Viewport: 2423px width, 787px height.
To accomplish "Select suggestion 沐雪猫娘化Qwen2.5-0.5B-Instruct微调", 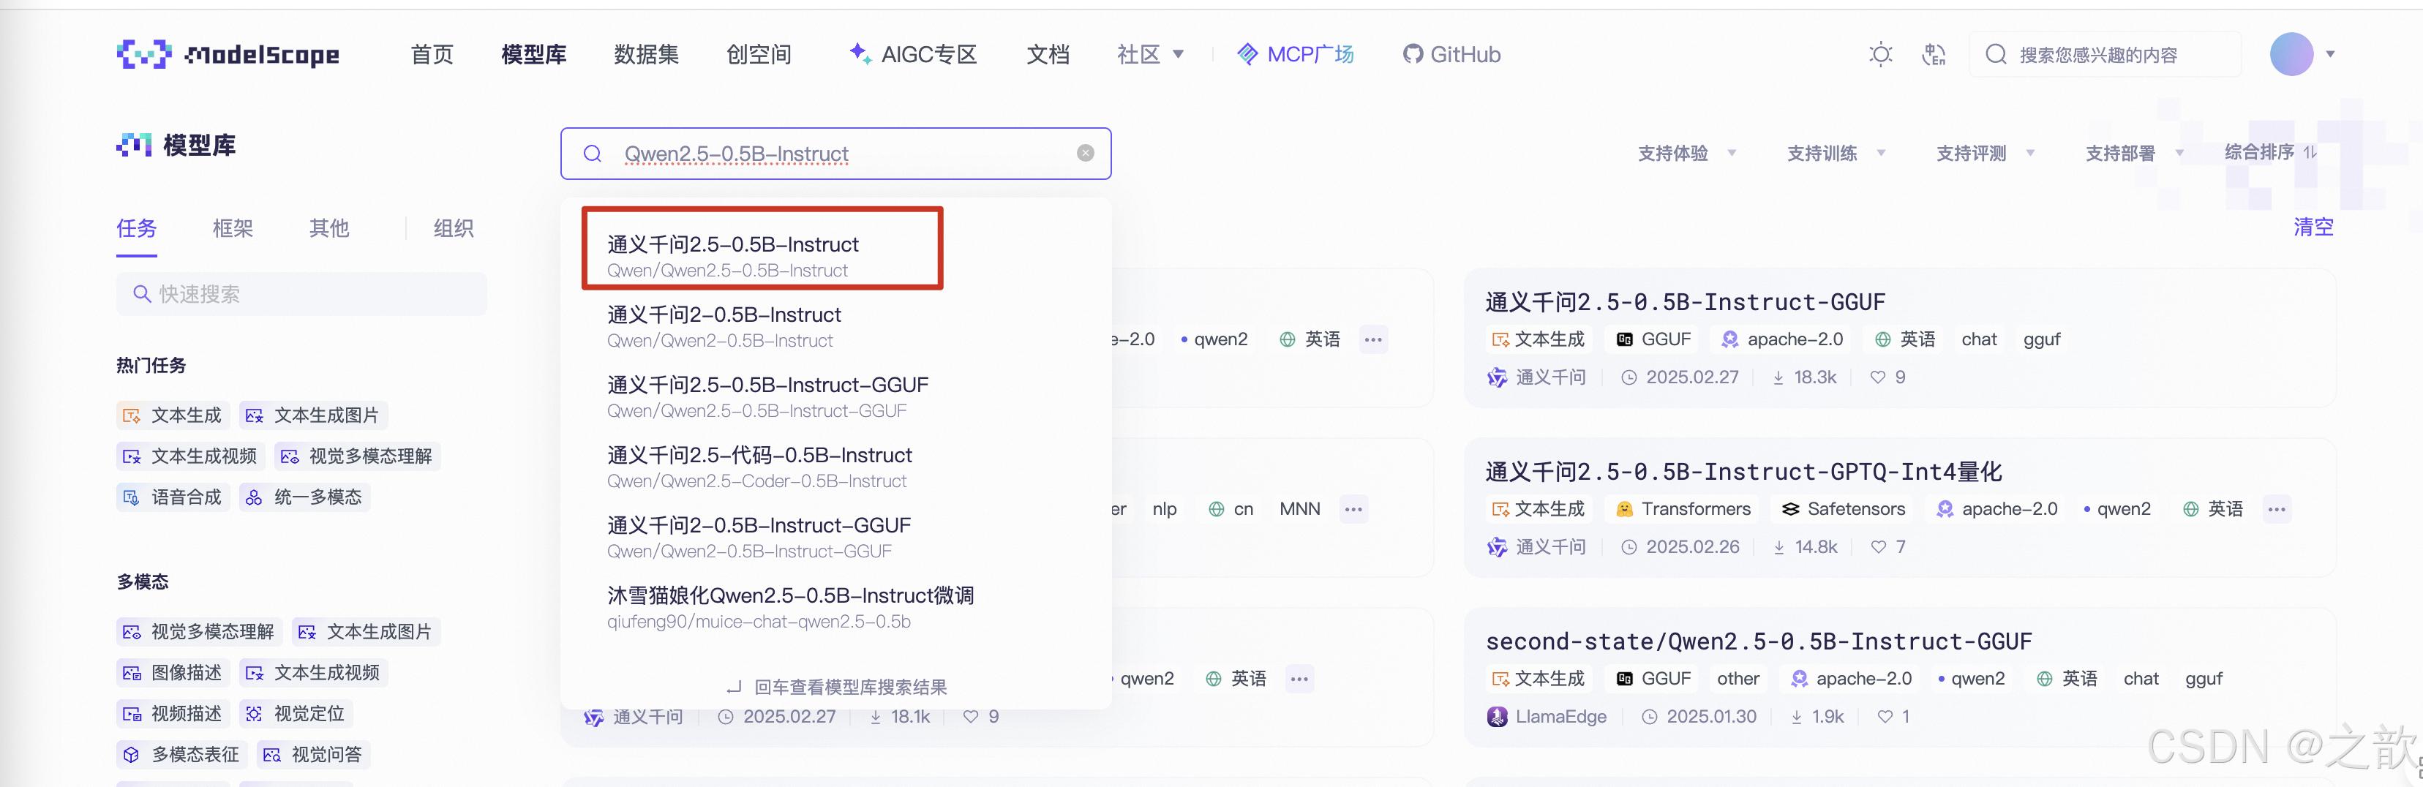I will [790, 607].
